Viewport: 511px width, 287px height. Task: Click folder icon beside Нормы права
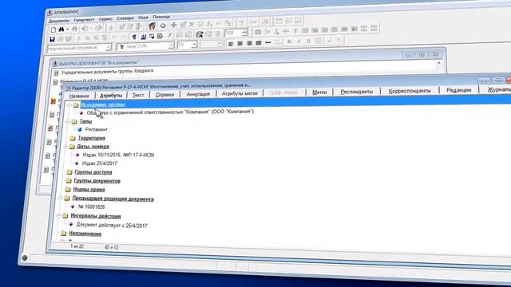tap(67, 189)
